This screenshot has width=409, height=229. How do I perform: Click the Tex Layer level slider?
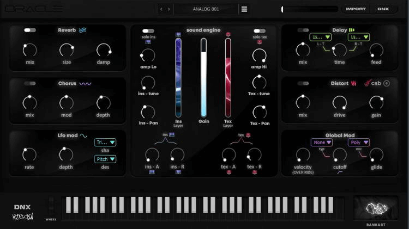(x=228, y=78)
